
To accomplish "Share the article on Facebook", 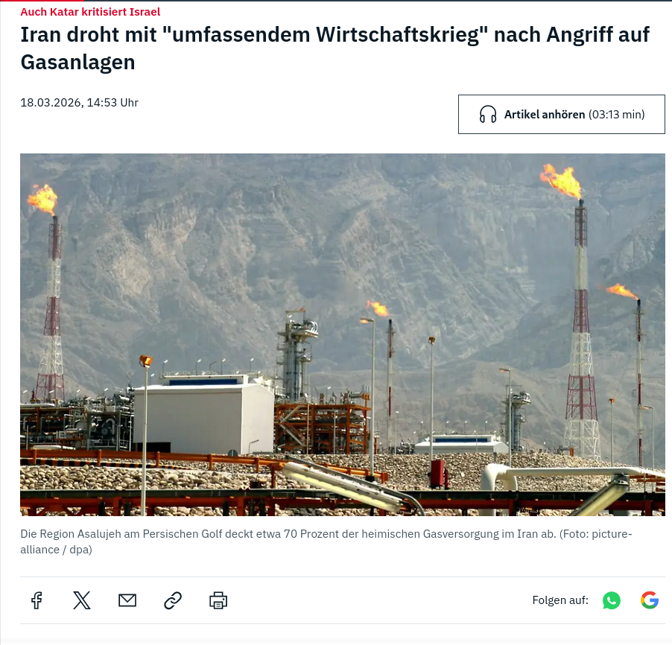I will tap(37, 600).
